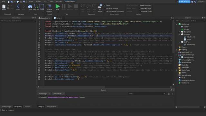Select ServerStorage in Explorer
The height and width of the screenshot is (116, 206).
pos(186,63)
